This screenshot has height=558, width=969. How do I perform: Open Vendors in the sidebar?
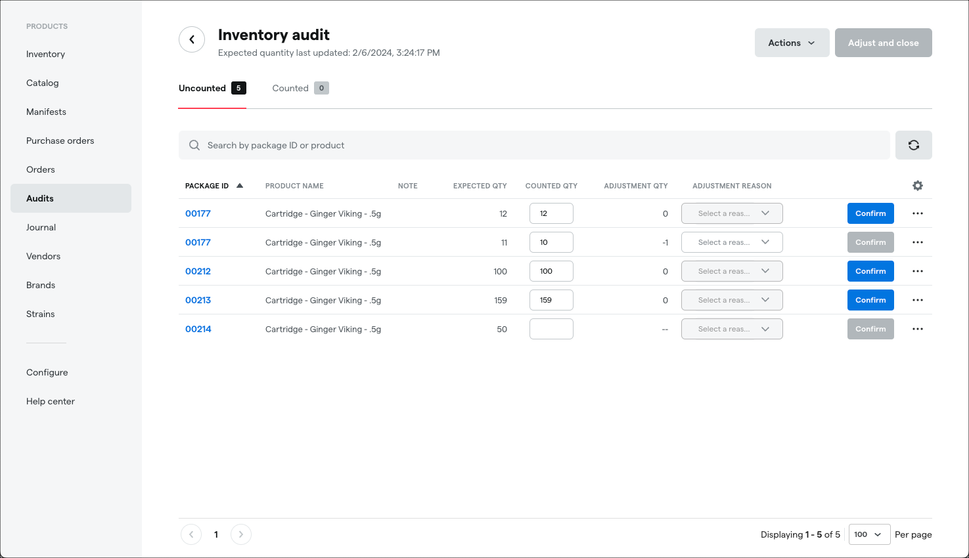pos(43,256)
